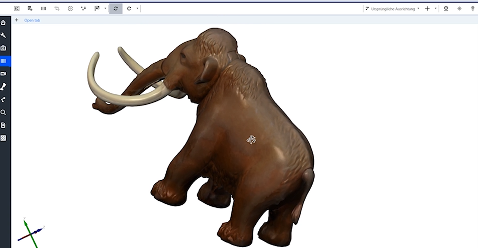Screen dimensions: 478x248
Task: Open the dropdown arrow beside the plus icon
Action: coord(435,9)
